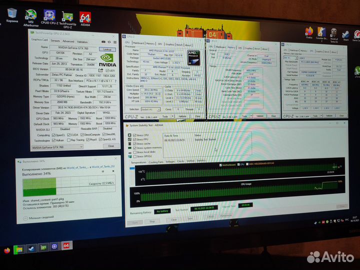
Task: Toggle the Stress cache checkbox
Action: (x=134, y=143)
